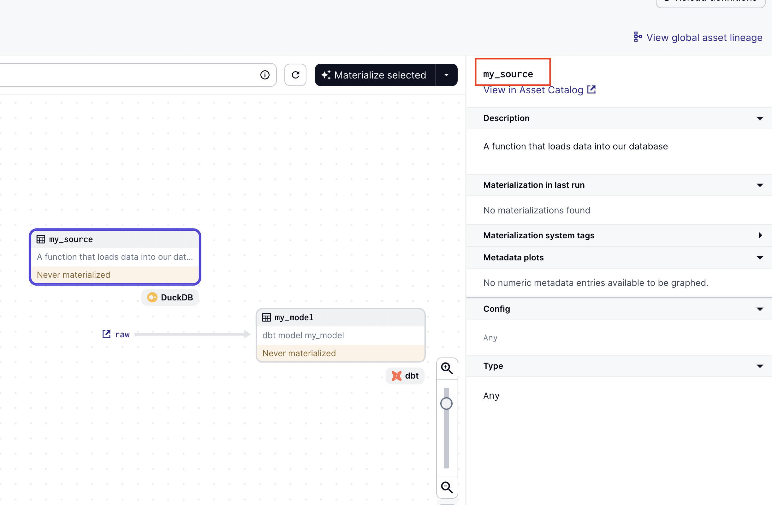Click the refresh graph icon button
The height and width of the screenshot is (505, 772).
(x=295, y=75)
